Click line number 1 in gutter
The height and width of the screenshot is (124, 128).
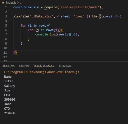point(6,7)
